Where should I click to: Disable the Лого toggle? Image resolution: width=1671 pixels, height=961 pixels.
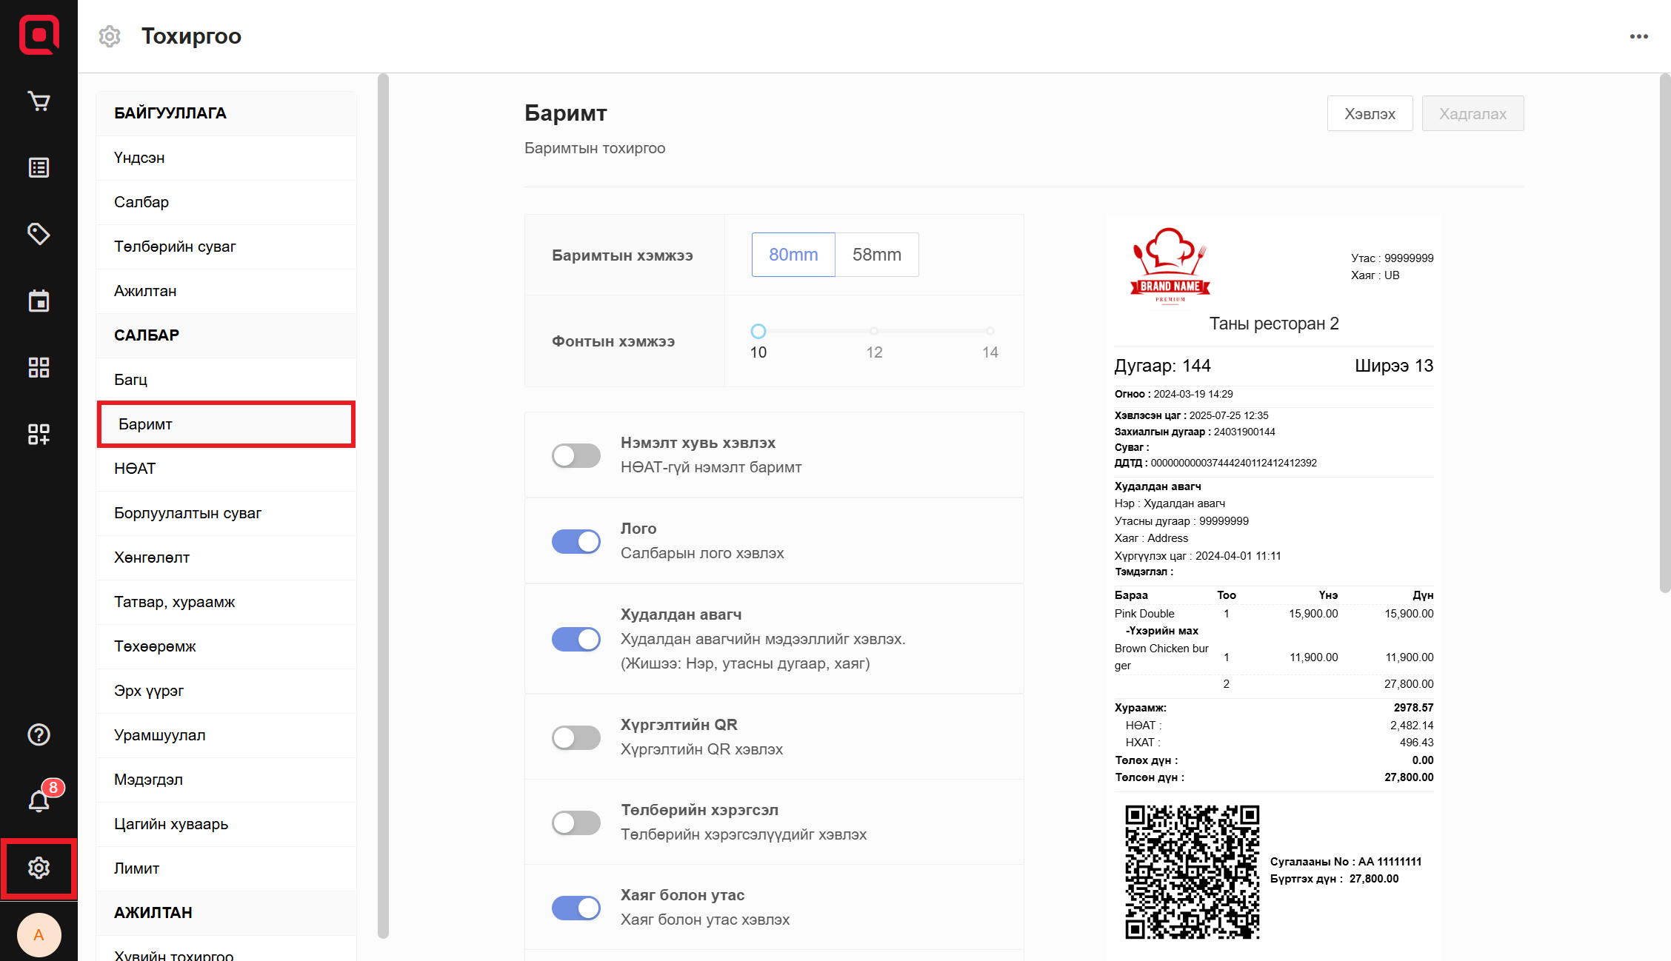pos(576,541)
